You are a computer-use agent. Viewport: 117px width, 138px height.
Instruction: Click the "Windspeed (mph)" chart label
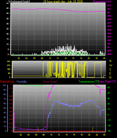click(19, 2)
